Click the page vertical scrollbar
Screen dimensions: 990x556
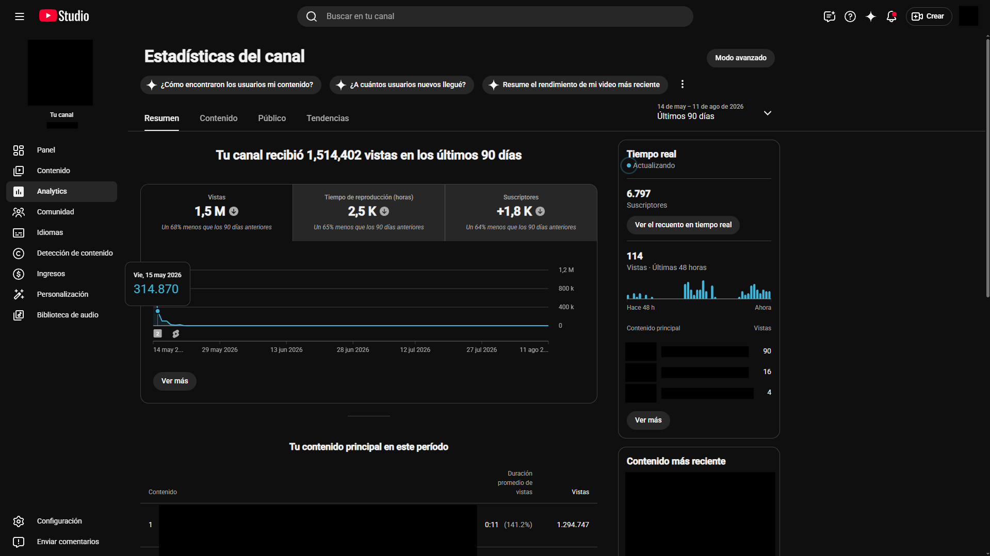(x=987, y=168)
